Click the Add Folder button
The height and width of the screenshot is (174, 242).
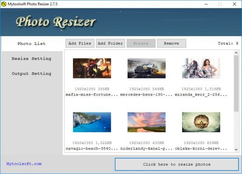[110, 44]
